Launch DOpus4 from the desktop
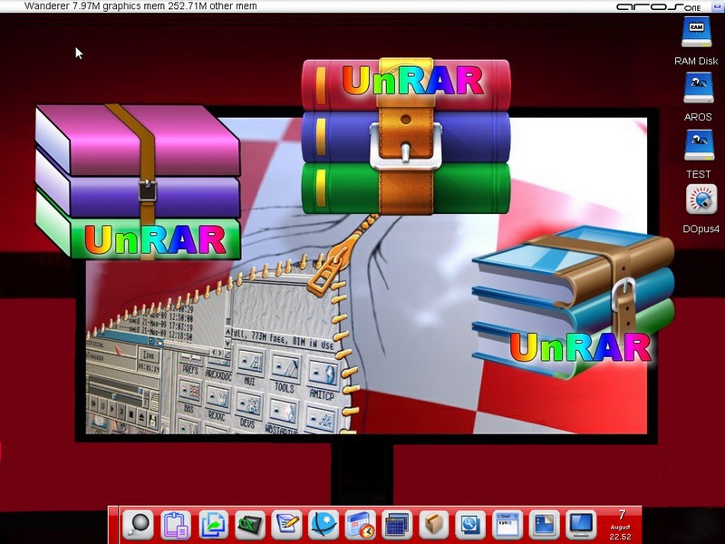 point(701,199)
